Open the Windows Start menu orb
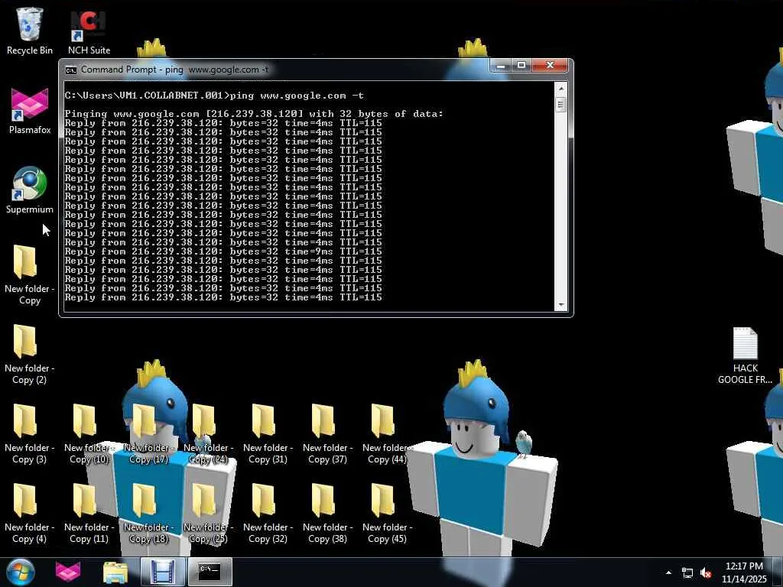 21,572
